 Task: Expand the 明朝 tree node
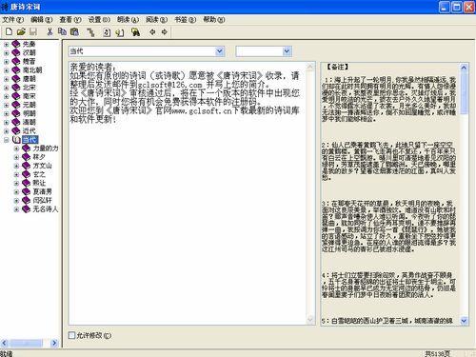(6, 113)
